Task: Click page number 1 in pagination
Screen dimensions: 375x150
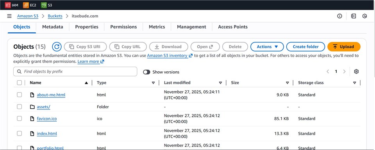Action: (336, 72)
